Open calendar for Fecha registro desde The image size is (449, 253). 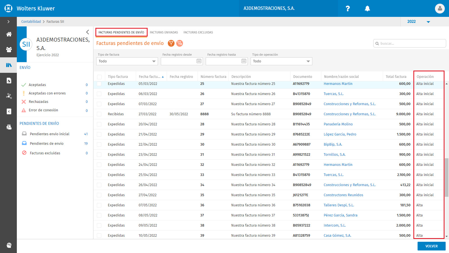(x=199, y=61)
